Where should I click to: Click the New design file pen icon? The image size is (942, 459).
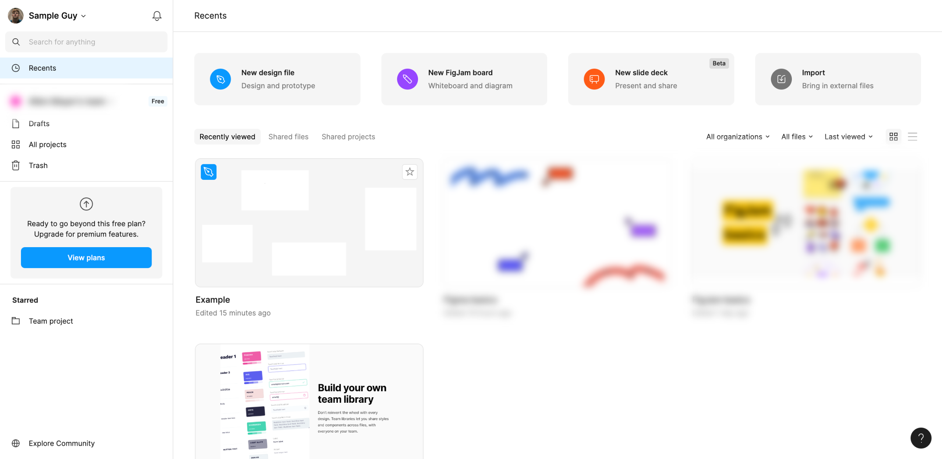(220, 79)
